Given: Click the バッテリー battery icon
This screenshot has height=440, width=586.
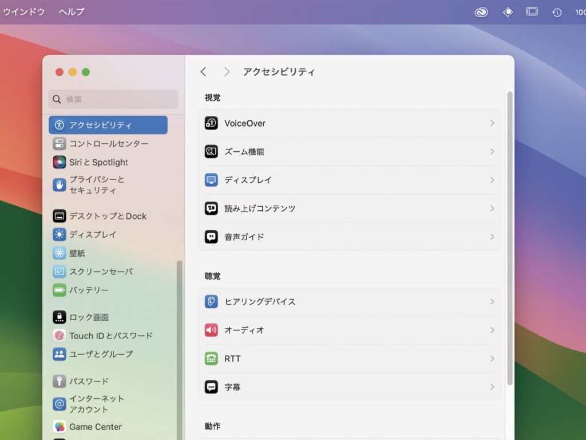Looking at the screenshot, I should [x=60, y=290].
